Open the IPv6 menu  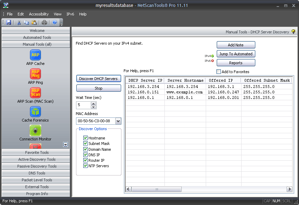click(x=70, y=14)
